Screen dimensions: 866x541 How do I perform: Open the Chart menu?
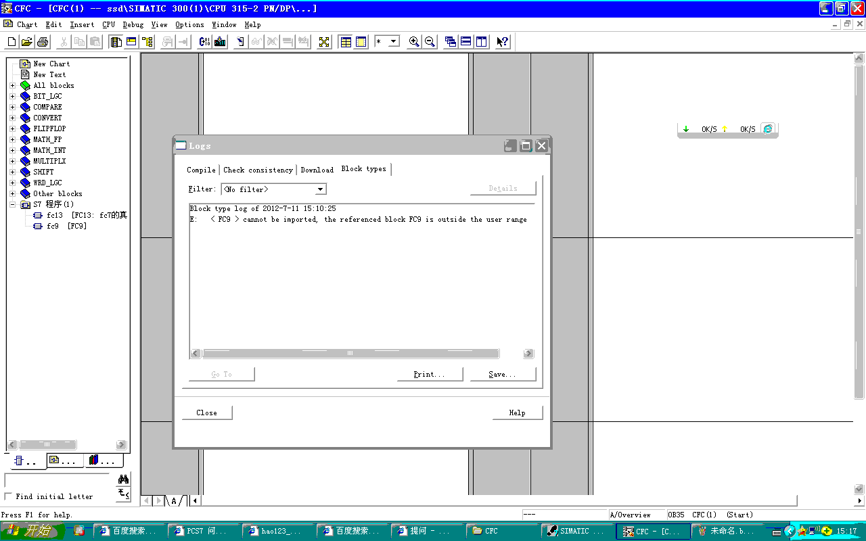click(x=27, y=24)
